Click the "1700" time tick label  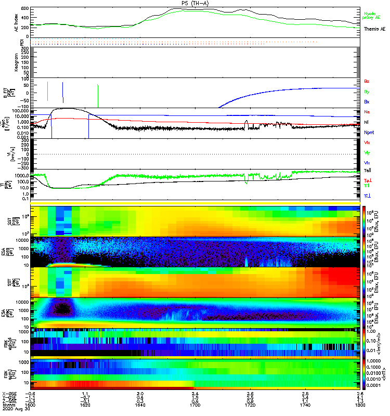point(195,405)
